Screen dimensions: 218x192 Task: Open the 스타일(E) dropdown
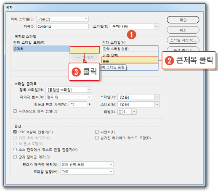click(138, 104)
